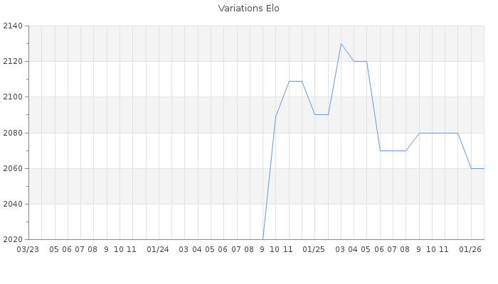The width and height of the screenshot is (498, 284).
Task: Click the 2040 y-axis label
Action: click(13, 204)
